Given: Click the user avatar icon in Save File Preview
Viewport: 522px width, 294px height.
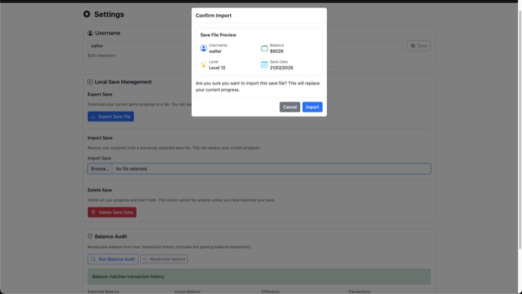Looking at the screenshot, I should tap(203, 48).
